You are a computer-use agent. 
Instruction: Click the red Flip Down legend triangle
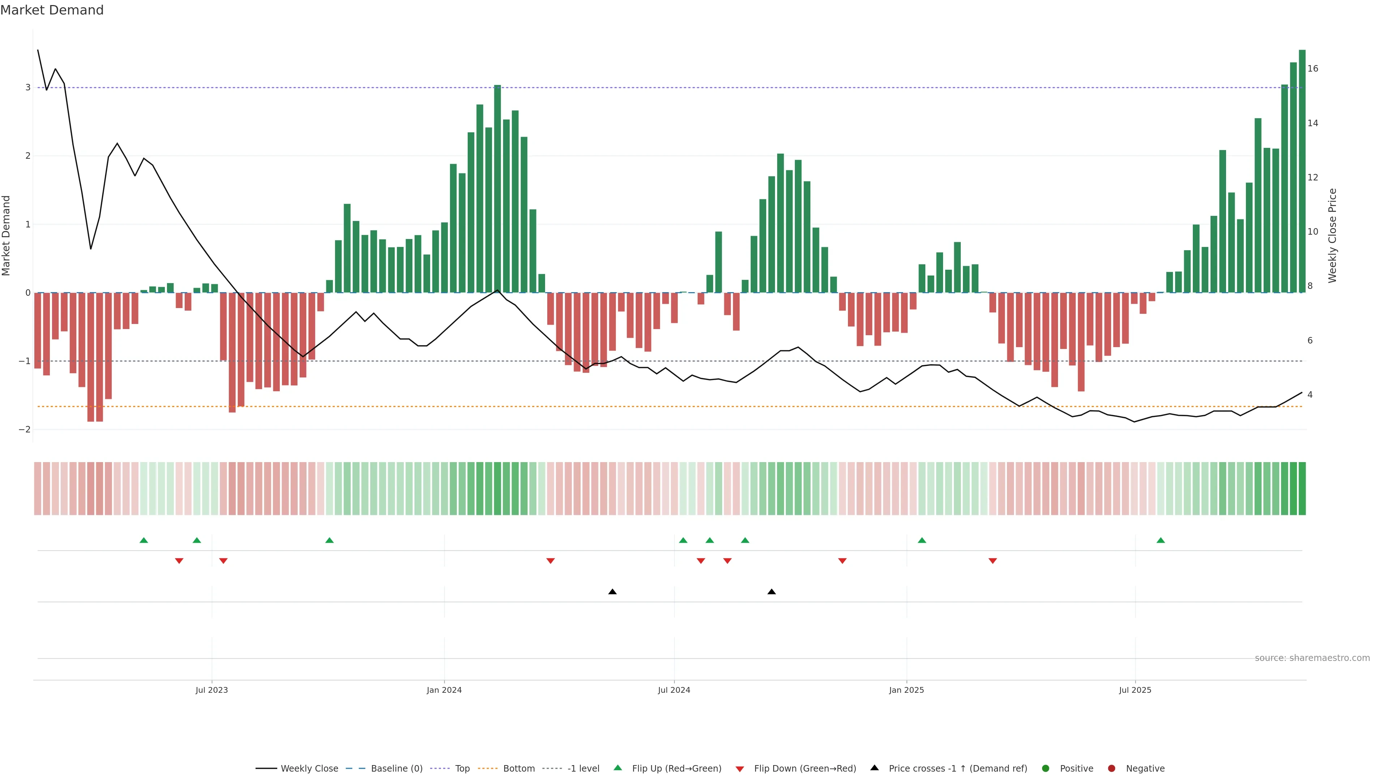740,769
